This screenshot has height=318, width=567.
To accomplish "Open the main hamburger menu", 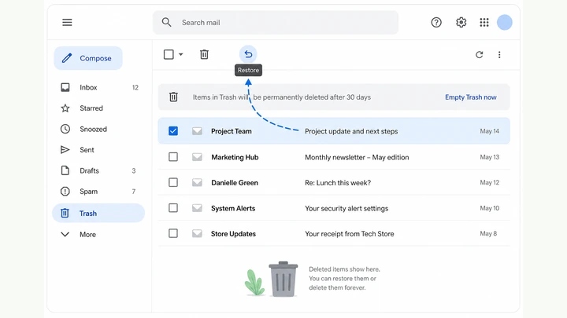I will pos(67,22).
